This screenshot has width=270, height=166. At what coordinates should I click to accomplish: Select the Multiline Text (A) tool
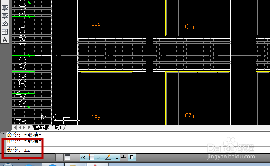(x=5, y=40)
